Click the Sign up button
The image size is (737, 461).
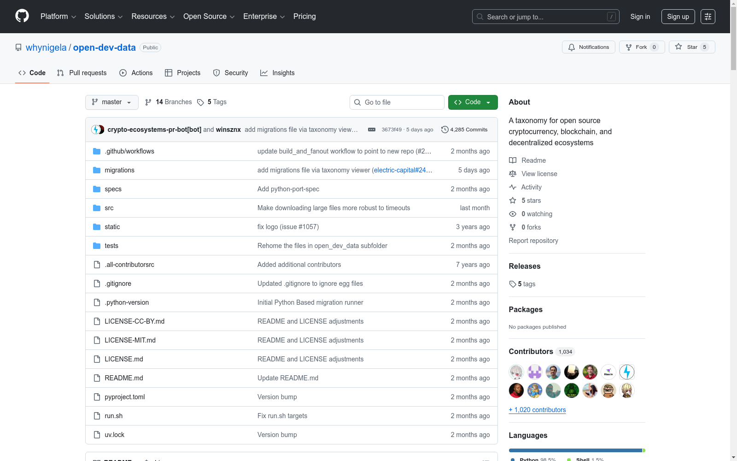(678, 17)
